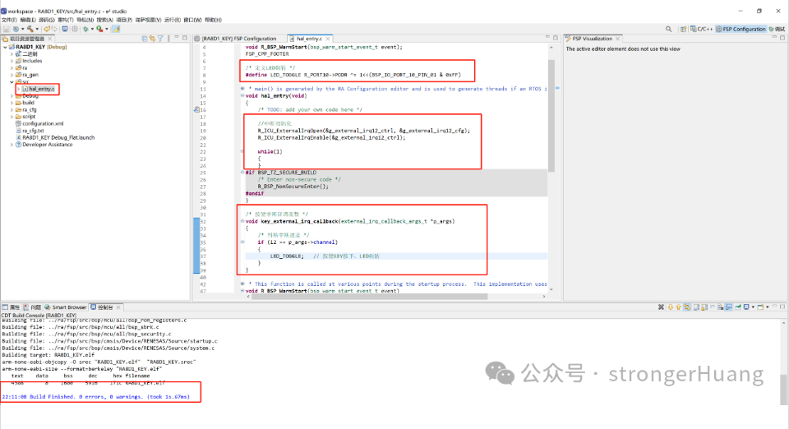Screen dimensions: 789x429
Task: Close the hal_entry.c editor tab
Action: coord(328,39)
